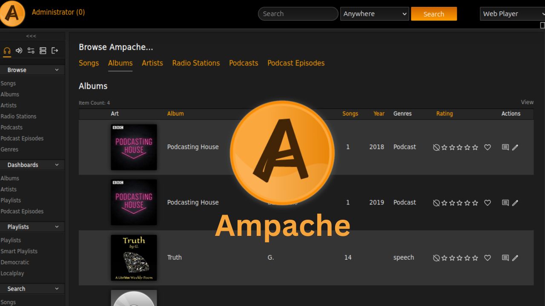Image resolution: width=545 pixels, height=306 pixels.
Task: Click the speech genre of Truth
Action: click(404, 257)
